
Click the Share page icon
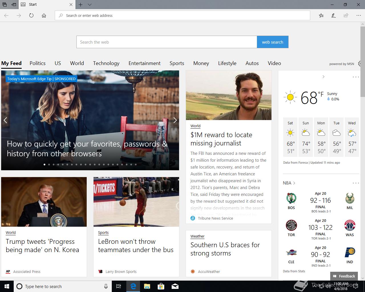[346, 15]
